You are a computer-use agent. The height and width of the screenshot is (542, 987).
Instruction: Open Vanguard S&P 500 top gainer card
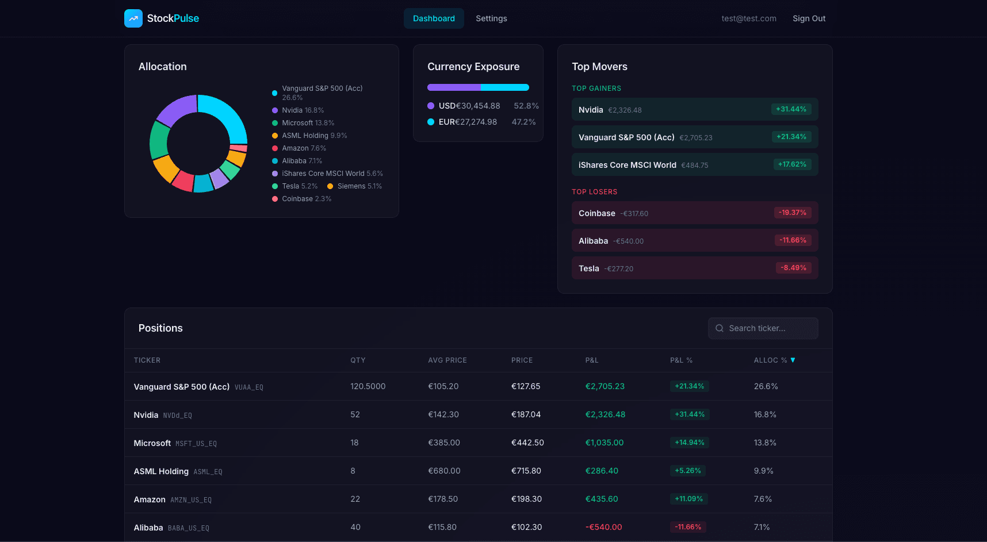pyautogui.click(x=695, y=137)
